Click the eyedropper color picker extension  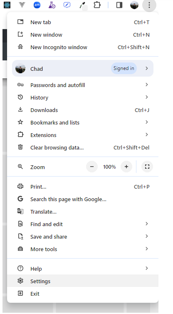pos(82,5)
